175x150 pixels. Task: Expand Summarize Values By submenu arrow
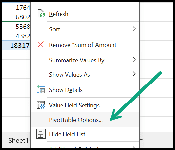click(134, 60)
